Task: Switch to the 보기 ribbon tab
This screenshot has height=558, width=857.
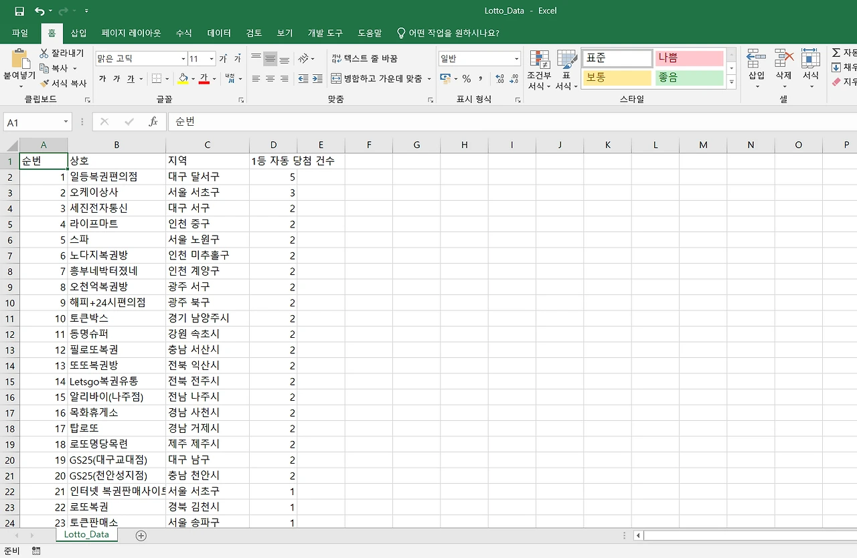Action: [x=285, y=33]
